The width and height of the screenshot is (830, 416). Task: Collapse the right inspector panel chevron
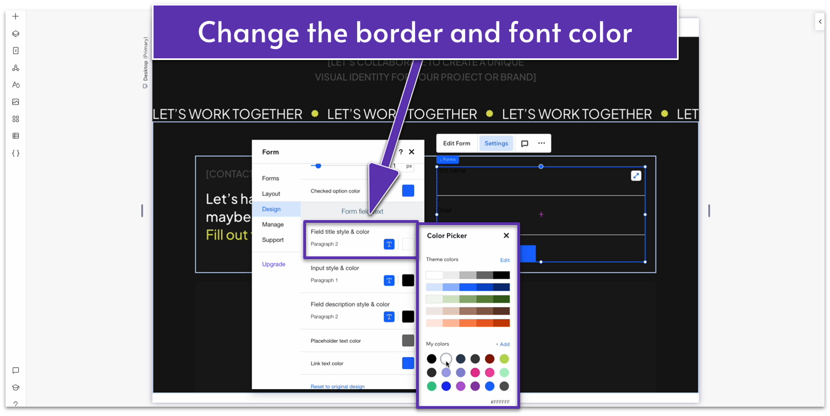(x=820, y=21)
